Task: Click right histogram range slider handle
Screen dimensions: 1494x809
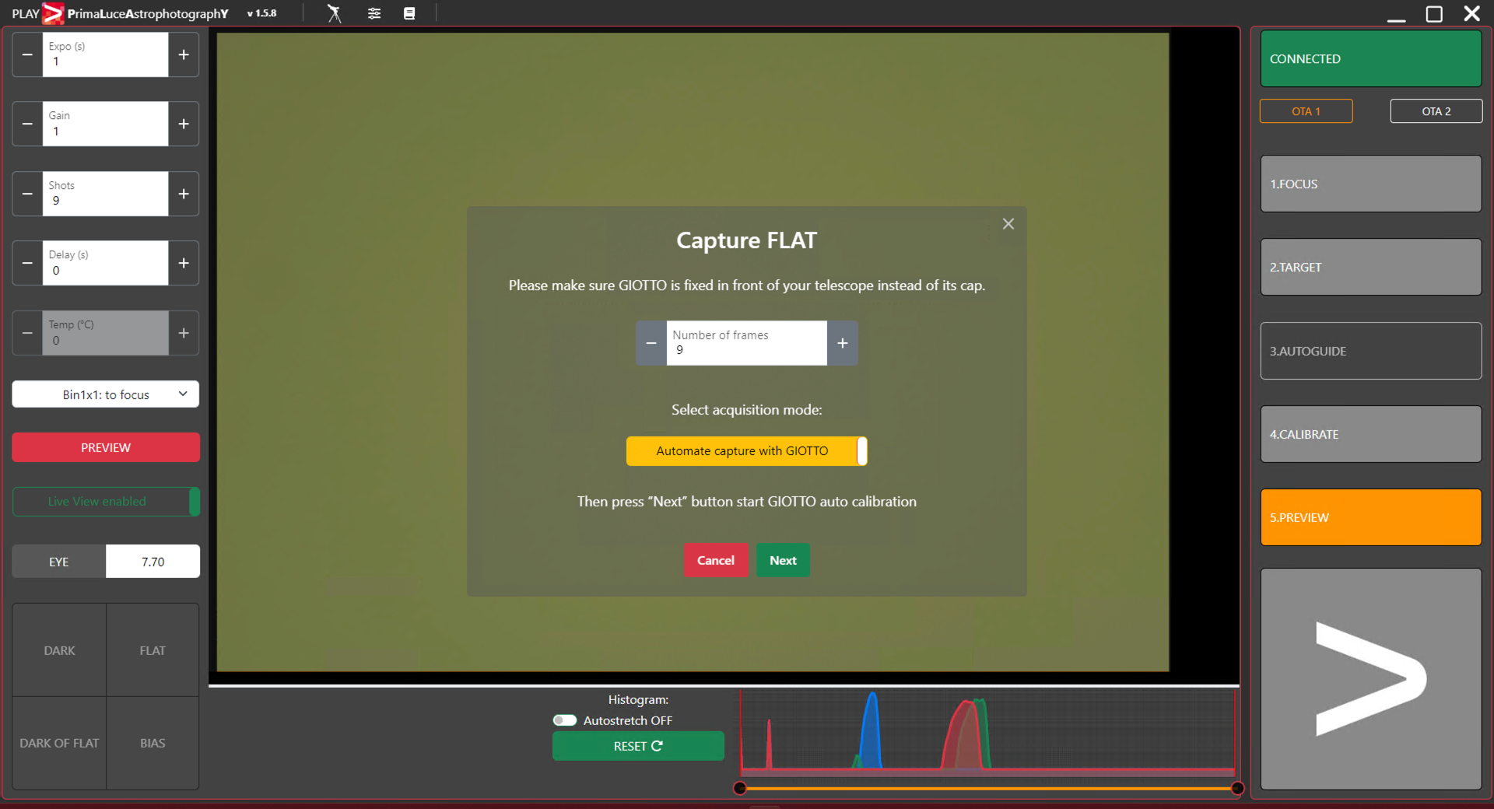Action: [1237, 788]
